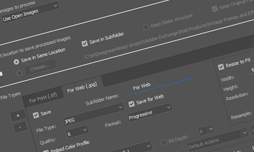The width and height of the screenshot is (254, 152).
Task: Toggle the Resize to Fit checkbox
Action: click(221, 67)
